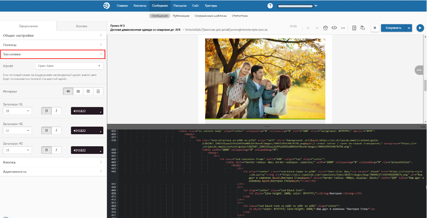427x218 pixels.
Task: Switch to the Контент tab
Action: tap(82, 26)
